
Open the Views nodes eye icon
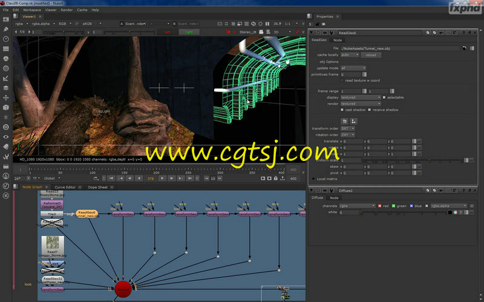[5, 137]
